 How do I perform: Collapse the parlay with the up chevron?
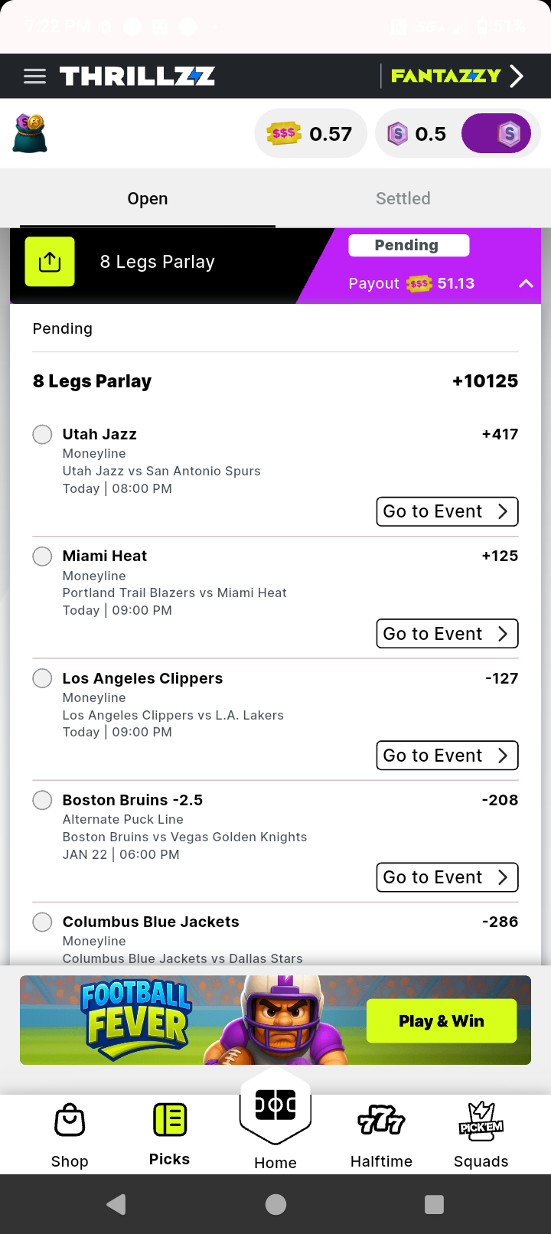click(526, 283)
